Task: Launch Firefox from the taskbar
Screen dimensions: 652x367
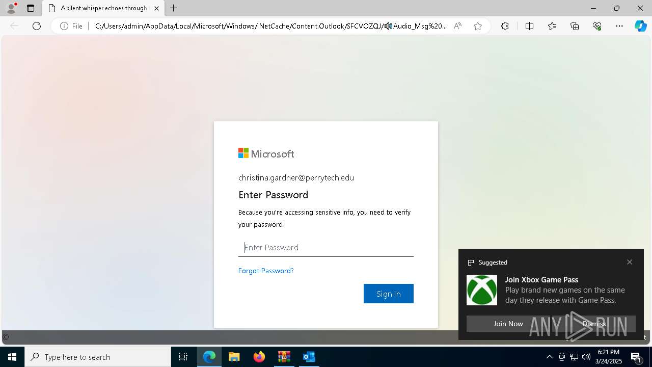Action: pos(259,357)
